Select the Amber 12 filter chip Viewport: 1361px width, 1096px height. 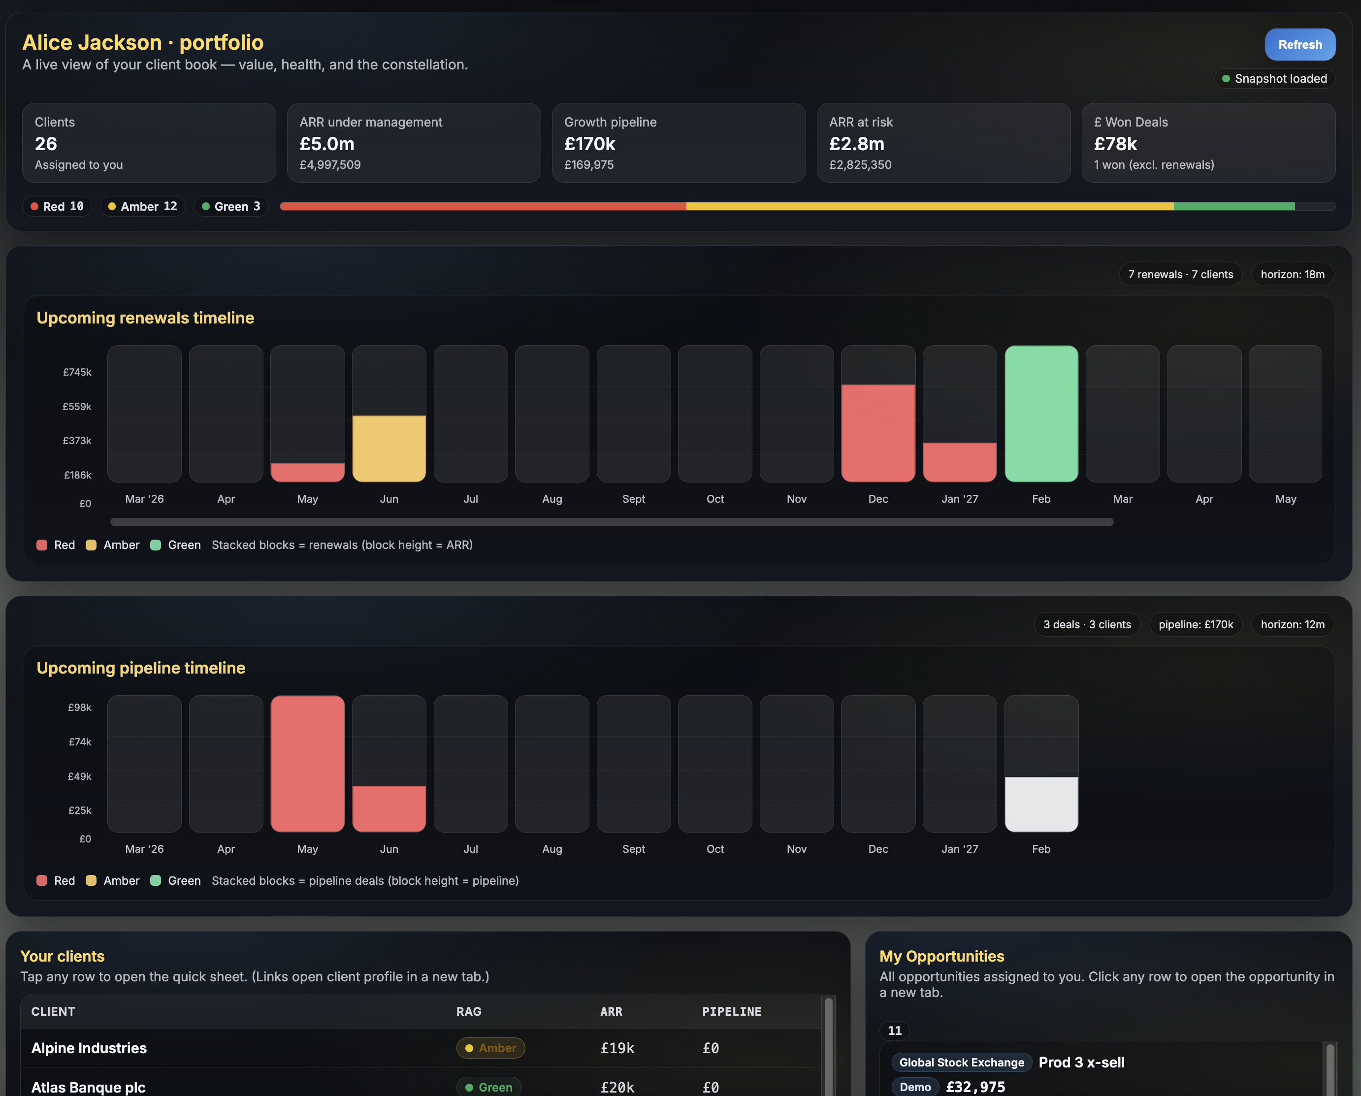click(142, 206)
